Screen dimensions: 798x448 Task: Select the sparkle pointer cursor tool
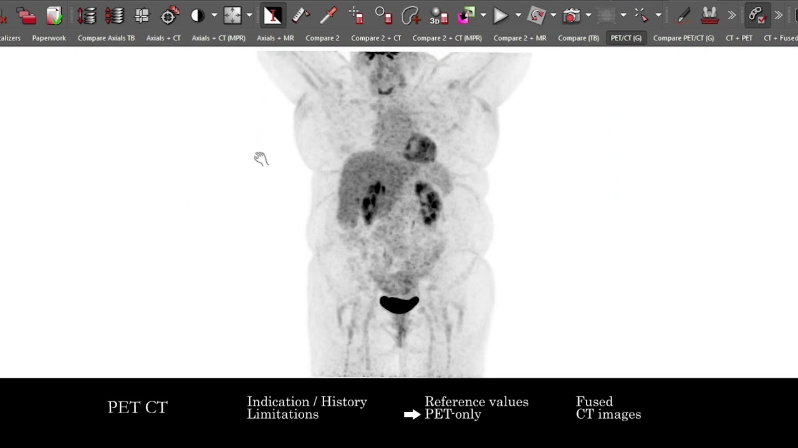tap(641, 16)
